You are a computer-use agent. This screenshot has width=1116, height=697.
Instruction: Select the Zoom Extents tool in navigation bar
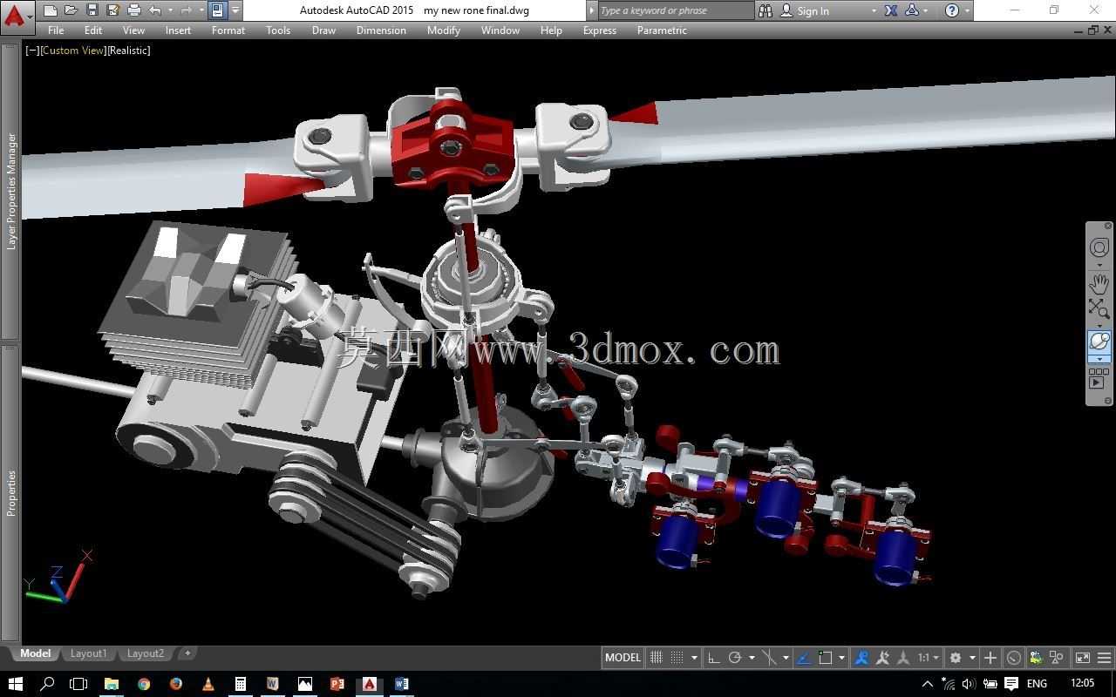point(1099,308)
